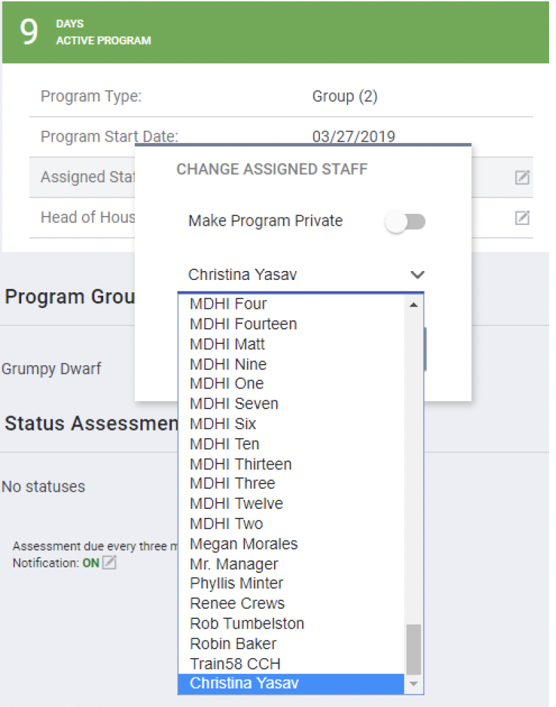Screen dimensions: 556x707
Task: Pick Phyllis Minter as assigned staff
Action: (x=236, y=583)
